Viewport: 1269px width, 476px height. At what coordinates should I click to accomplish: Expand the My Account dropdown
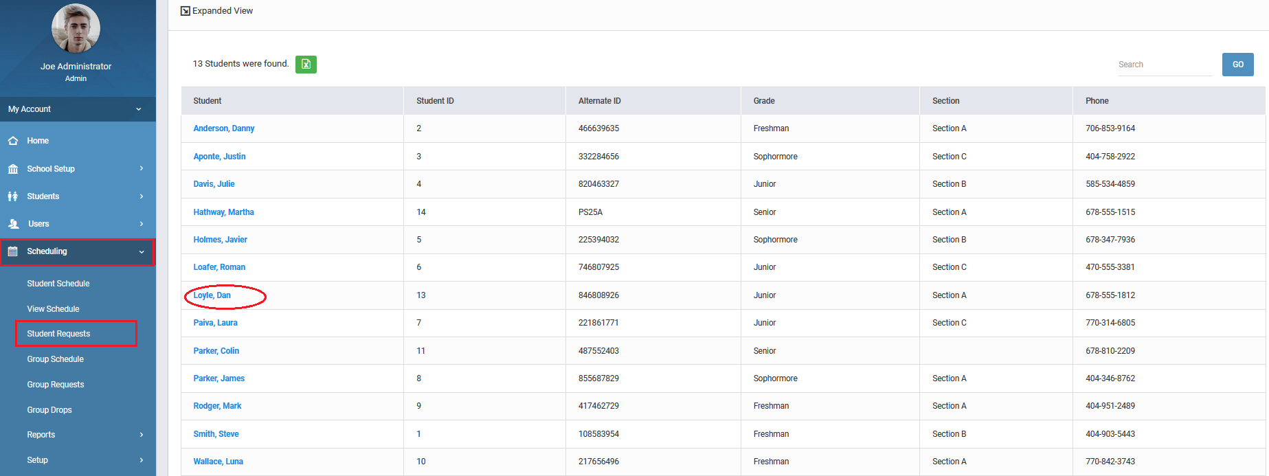coord(78,109)
